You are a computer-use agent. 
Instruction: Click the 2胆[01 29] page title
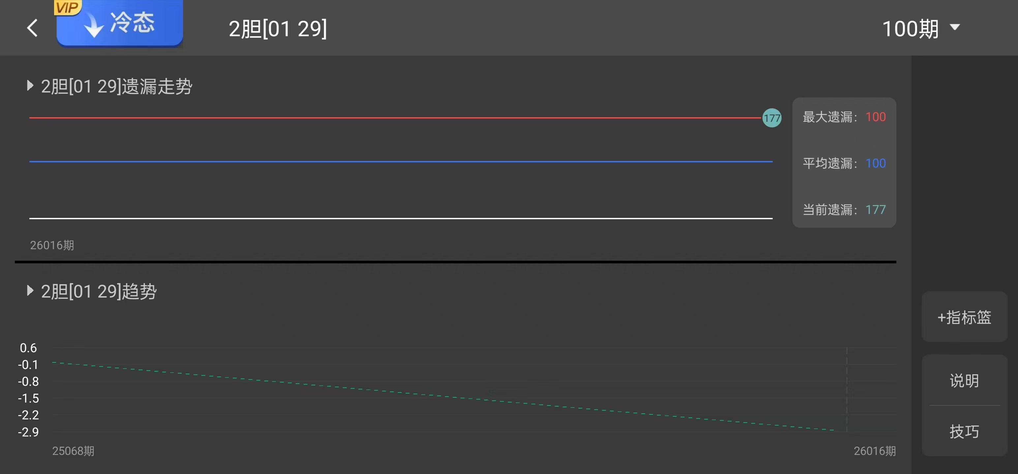pyautogui.click(x=278, y=29)
